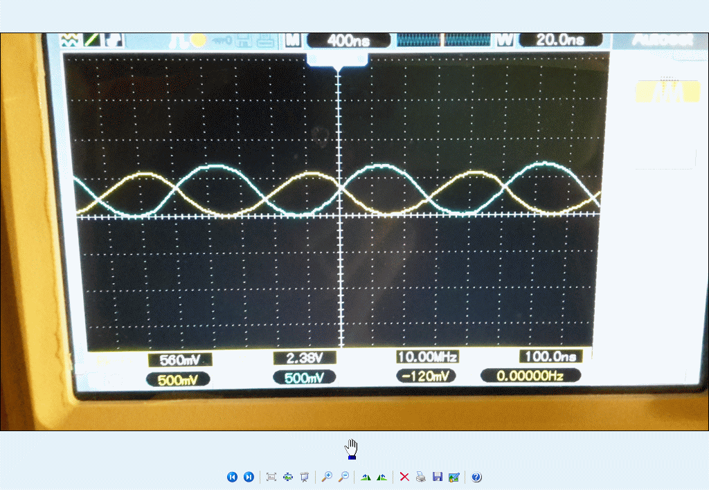Advance to the next image

coord(249,477)
